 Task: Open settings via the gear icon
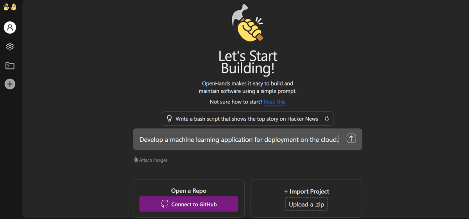[x=10, y=46]
